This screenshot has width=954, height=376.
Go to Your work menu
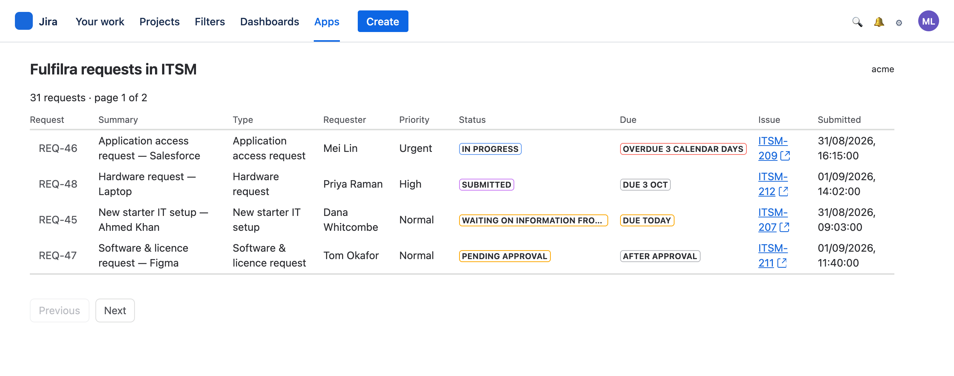[100, 22]
